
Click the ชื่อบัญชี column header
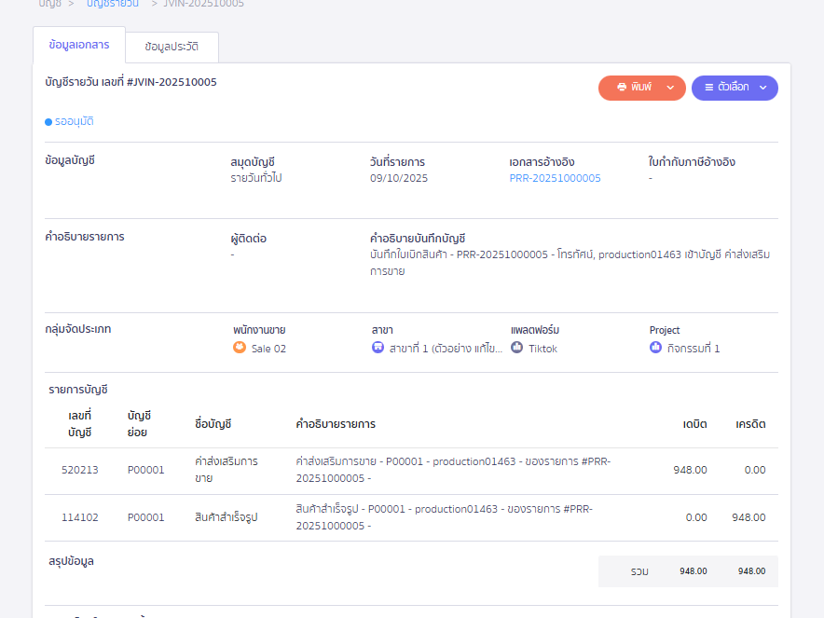tap(213, 424)
